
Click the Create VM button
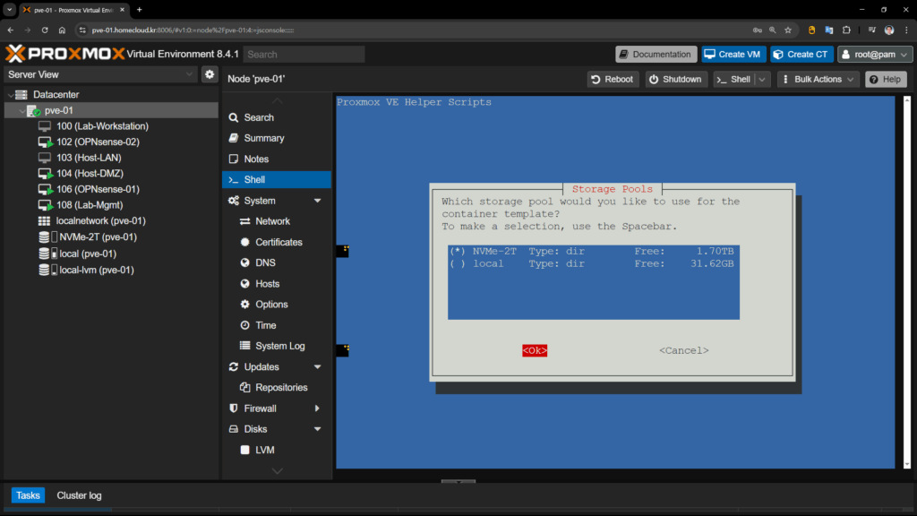[x=732, y=54]
